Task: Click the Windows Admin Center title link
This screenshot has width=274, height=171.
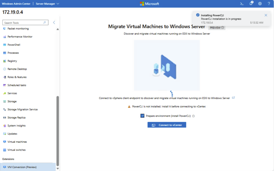Action: tap(16, 4)
